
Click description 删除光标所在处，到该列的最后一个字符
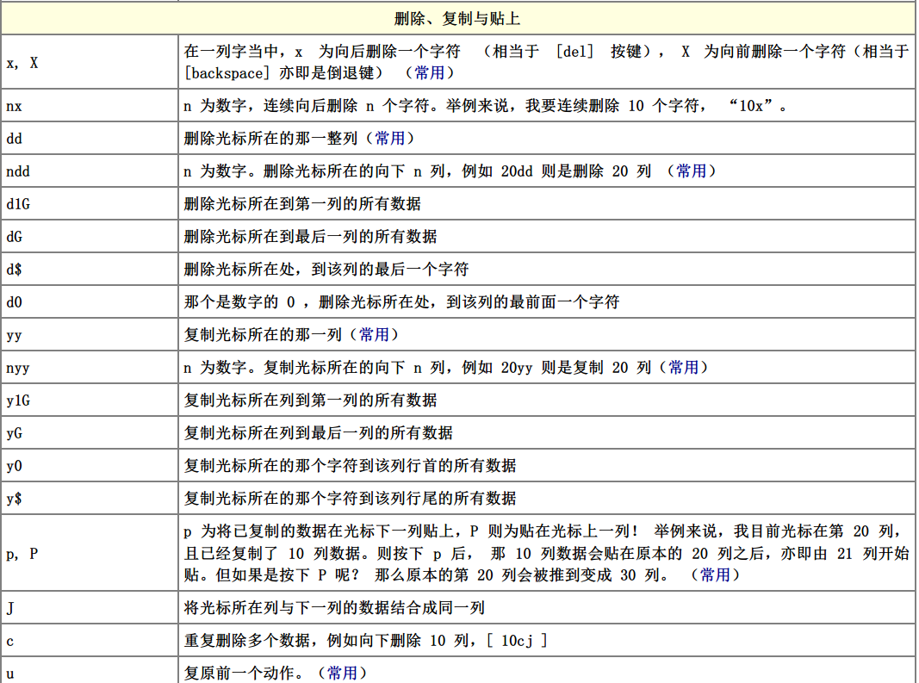(326, 270)
